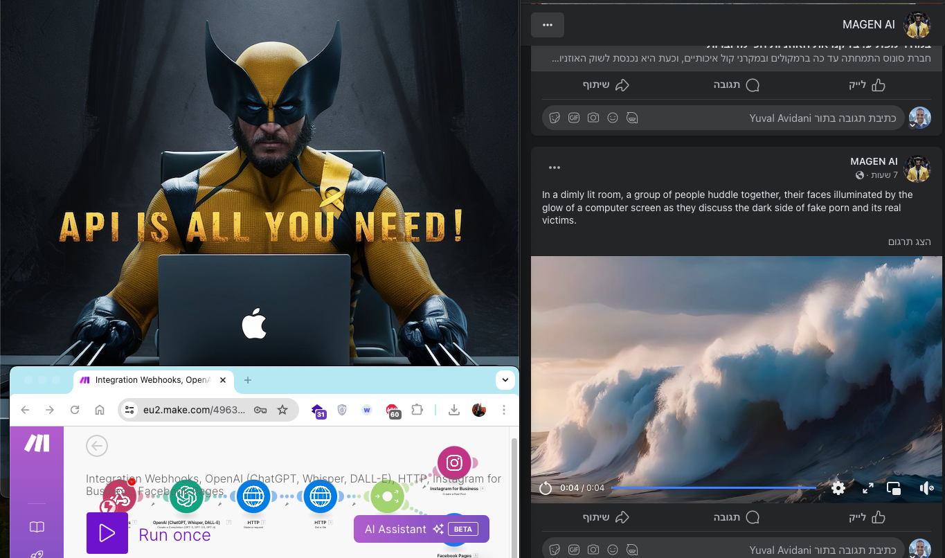Open the three-dots menu in MAGEN AI header
Screen dimensions: 945x558
point(548,25)
